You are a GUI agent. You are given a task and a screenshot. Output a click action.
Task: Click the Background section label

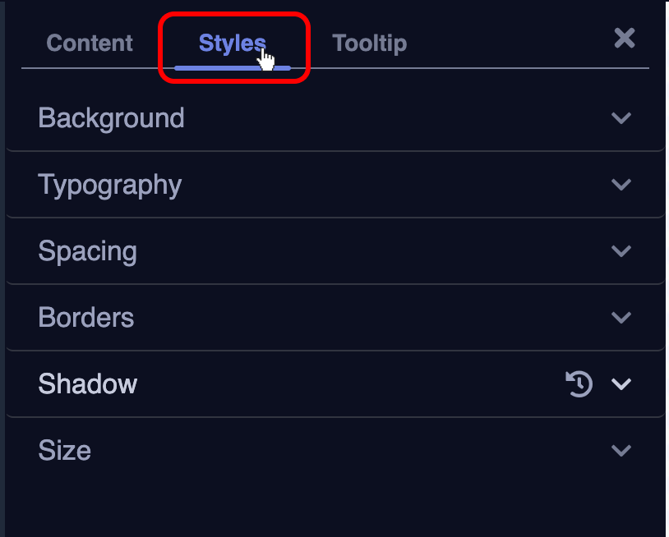111,118
